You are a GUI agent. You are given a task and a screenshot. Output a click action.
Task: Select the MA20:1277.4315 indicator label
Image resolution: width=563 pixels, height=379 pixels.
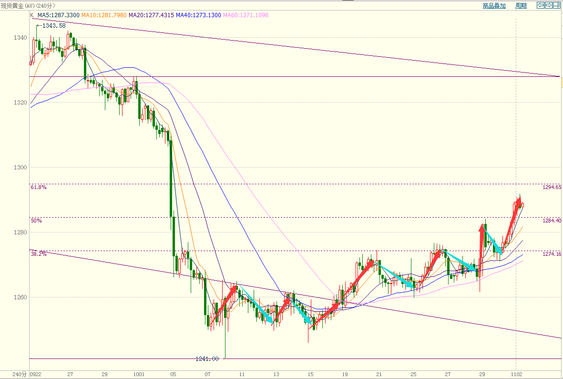(x=152, y=15)
